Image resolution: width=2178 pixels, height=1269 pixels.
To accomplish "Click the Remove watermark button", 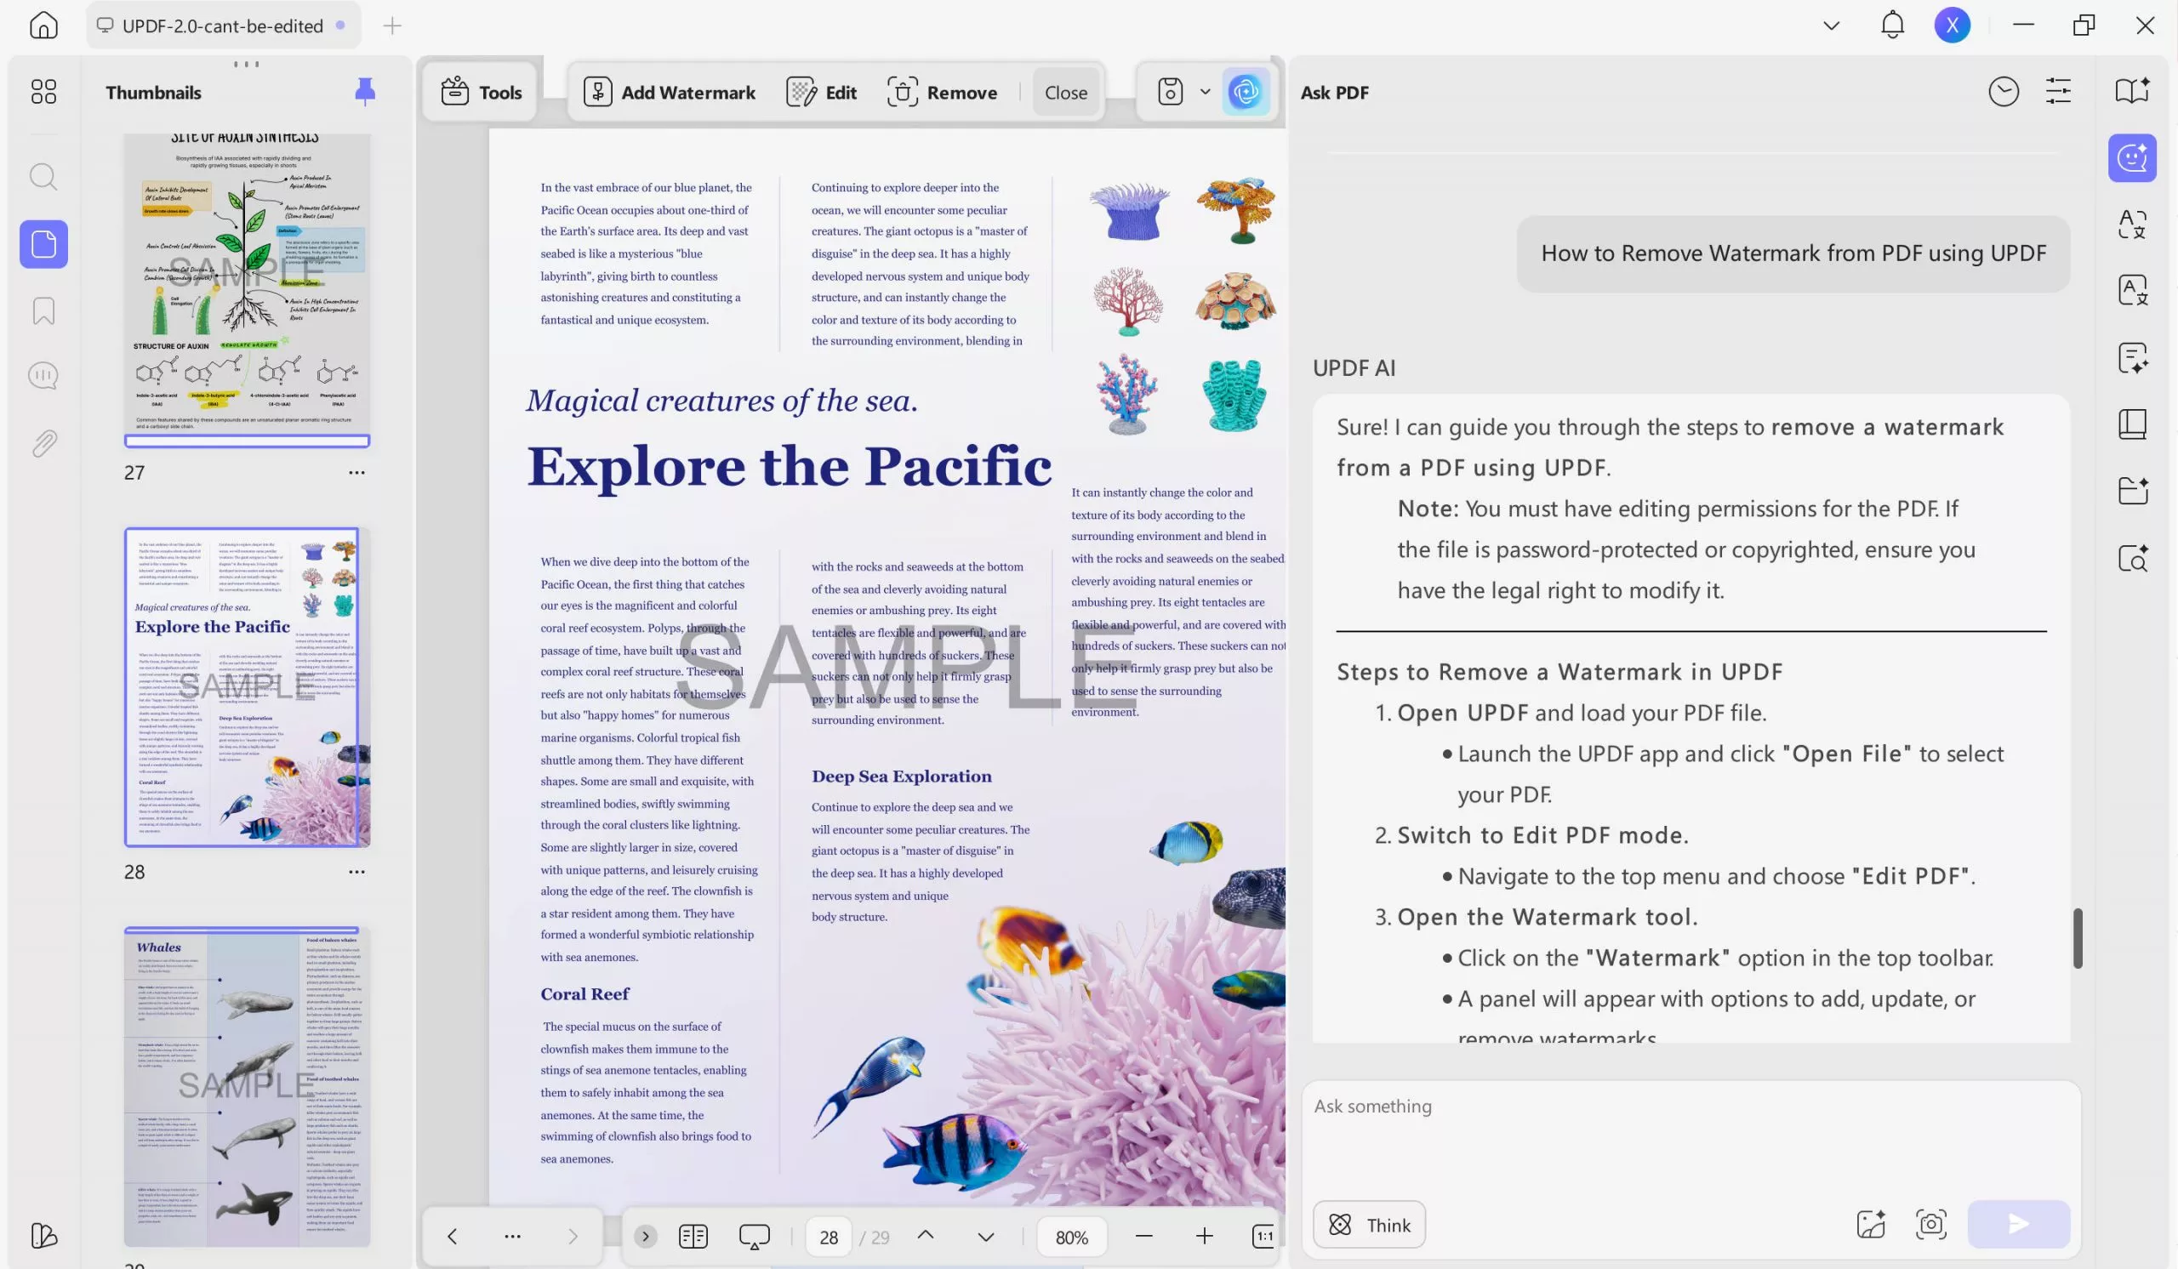I will (x=942, y=92).
